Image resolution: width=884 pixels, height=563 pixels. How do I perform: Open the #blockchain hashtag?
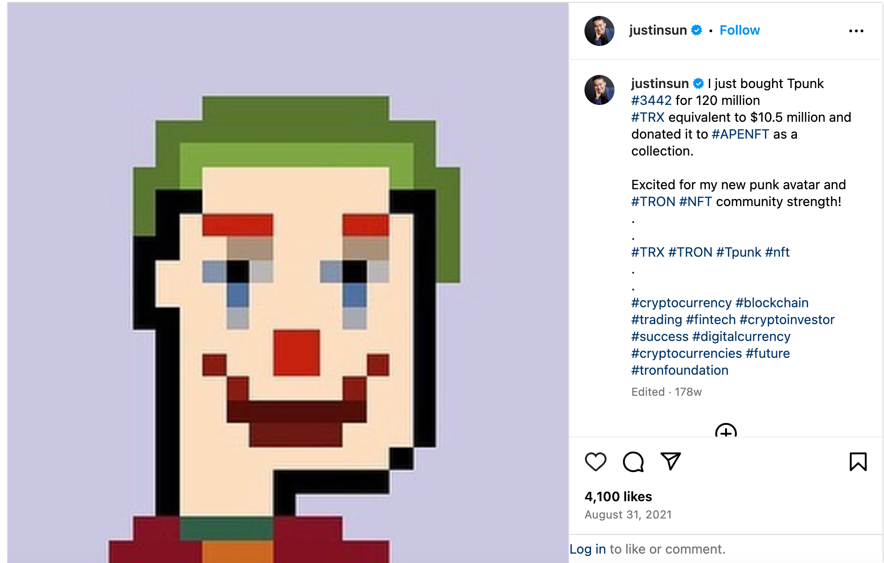click(772, 303)
